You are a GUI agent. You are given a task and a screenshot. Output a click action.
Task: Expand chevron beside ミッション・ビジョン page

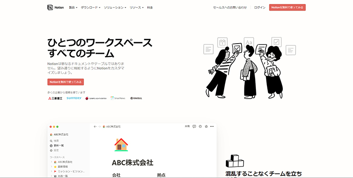point(51,171)
